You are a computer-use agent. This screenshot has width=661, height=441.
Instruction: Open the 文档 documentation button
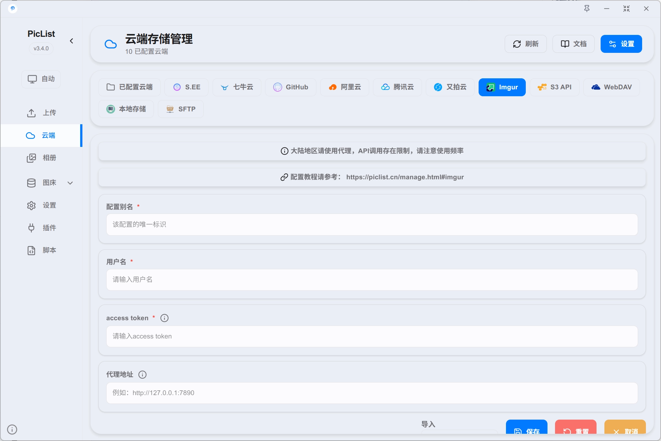coord(573,44)
